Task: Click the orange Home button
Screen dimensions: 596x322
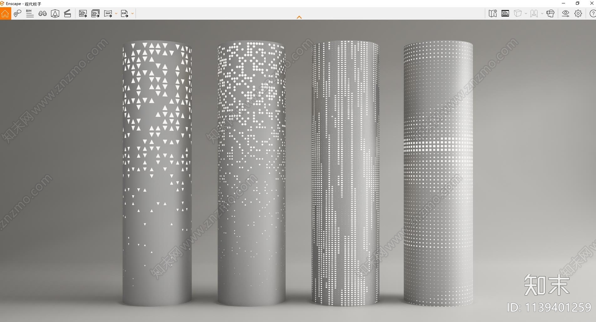Action: [x=5, y=14]
